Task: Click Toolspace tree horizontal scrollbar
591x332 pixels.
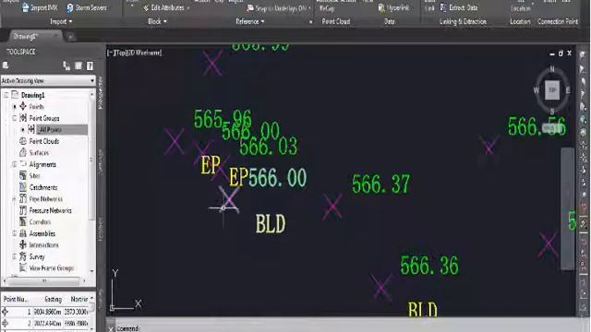Action: coord(44,280)
